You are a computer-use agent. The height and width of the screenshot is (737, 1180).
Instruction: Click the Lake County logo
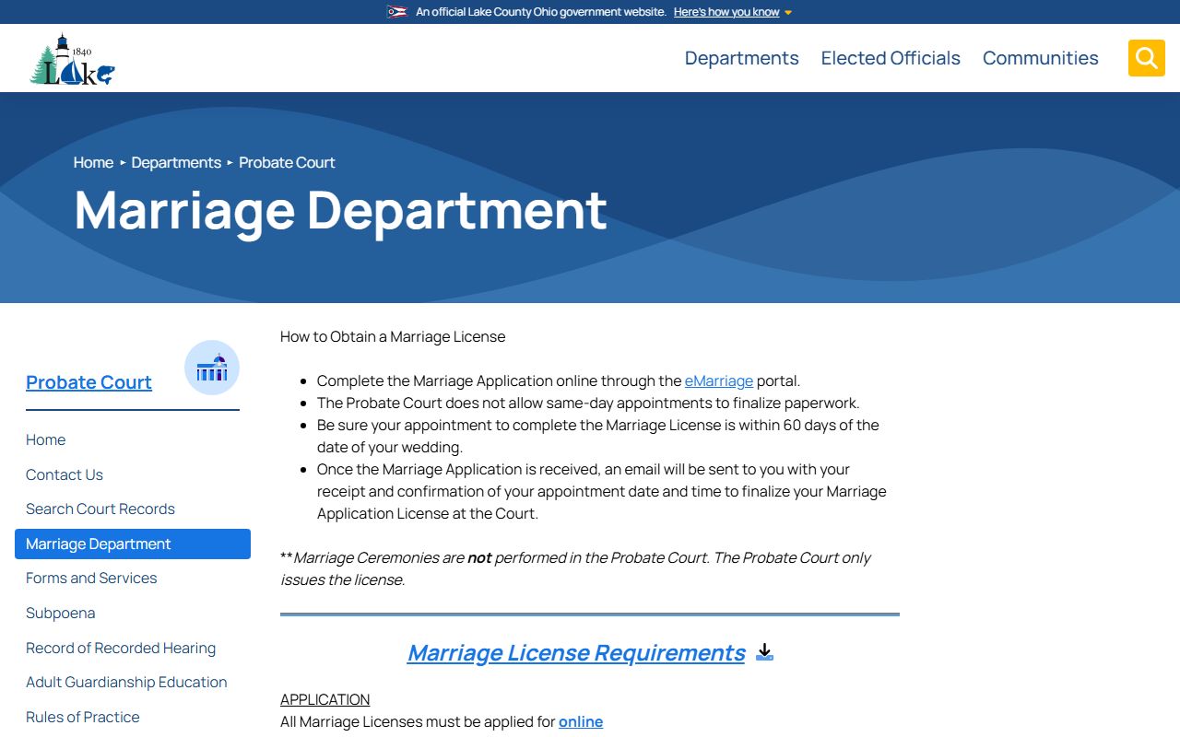click(72, 59)
